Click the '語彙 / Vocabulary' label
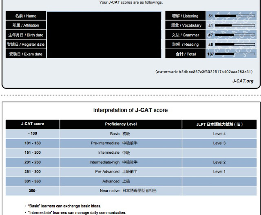 tap(185, 25)
